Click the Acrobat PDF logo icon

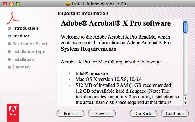[13, 19]
